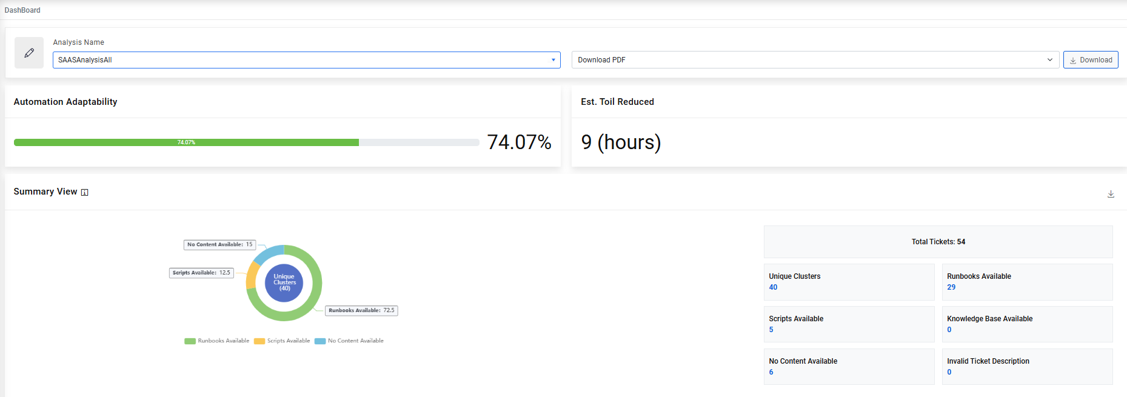Open the Runbooks Available count 29
The width and height of the screenshot is (1127, 397).
(951, 287)
